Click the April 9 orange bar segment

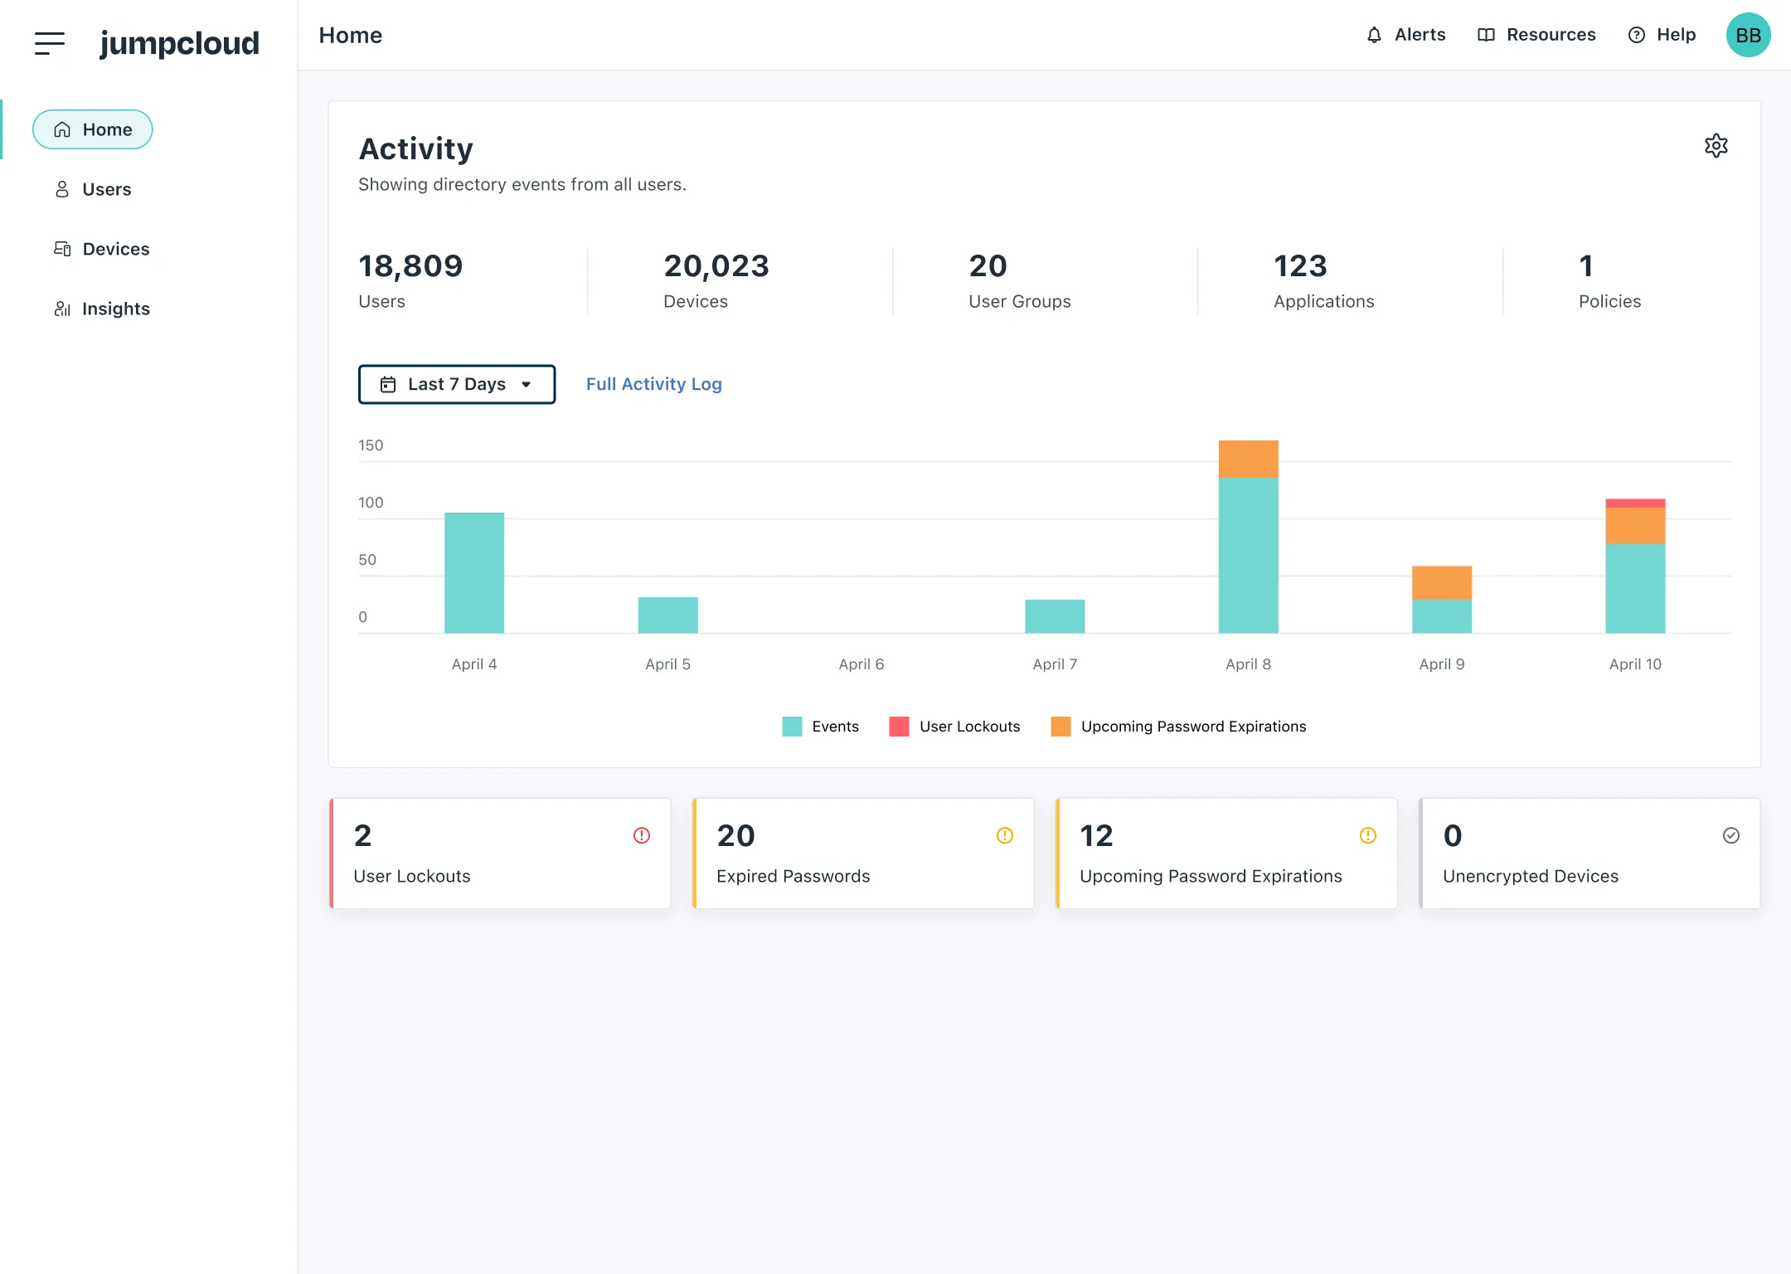[1442, 582]
